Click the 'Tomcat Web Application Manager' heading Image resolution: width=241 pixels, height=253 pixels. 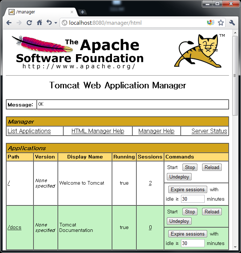[118, 85]
